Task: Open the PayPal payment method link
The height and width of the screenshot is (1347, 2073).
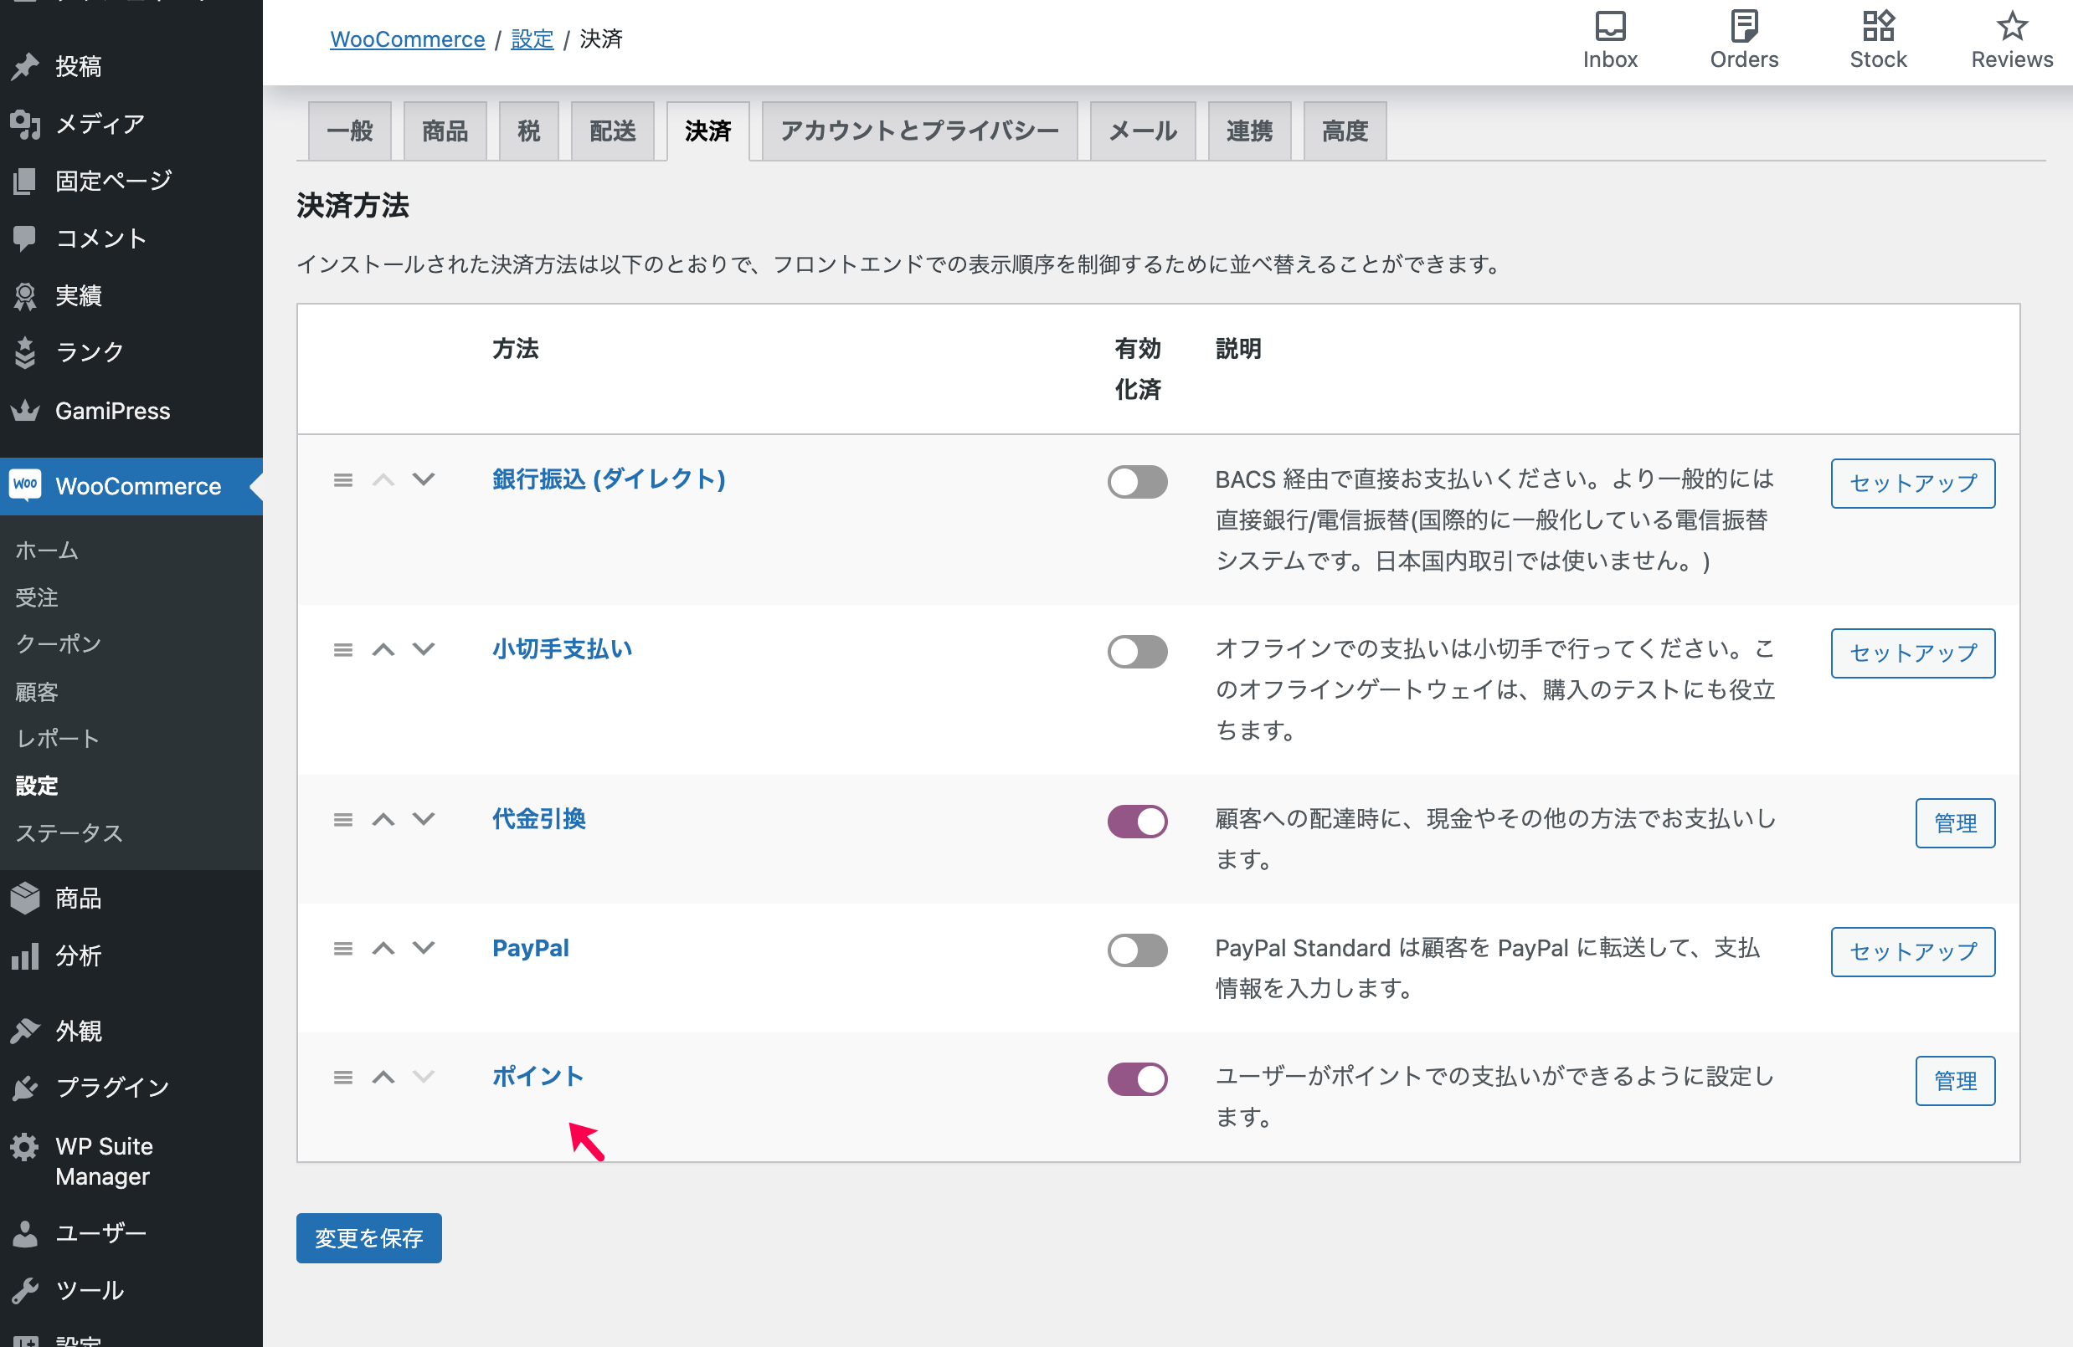Action: [531, 948]
